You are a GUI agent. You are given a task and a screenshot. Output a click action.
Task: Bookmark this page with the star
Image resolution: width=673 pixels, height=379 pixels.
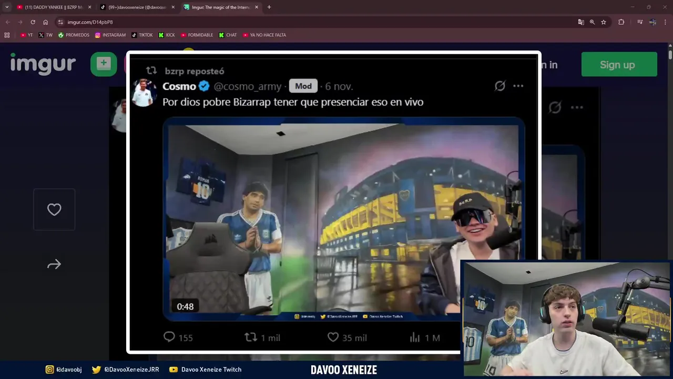coord(604,22)
